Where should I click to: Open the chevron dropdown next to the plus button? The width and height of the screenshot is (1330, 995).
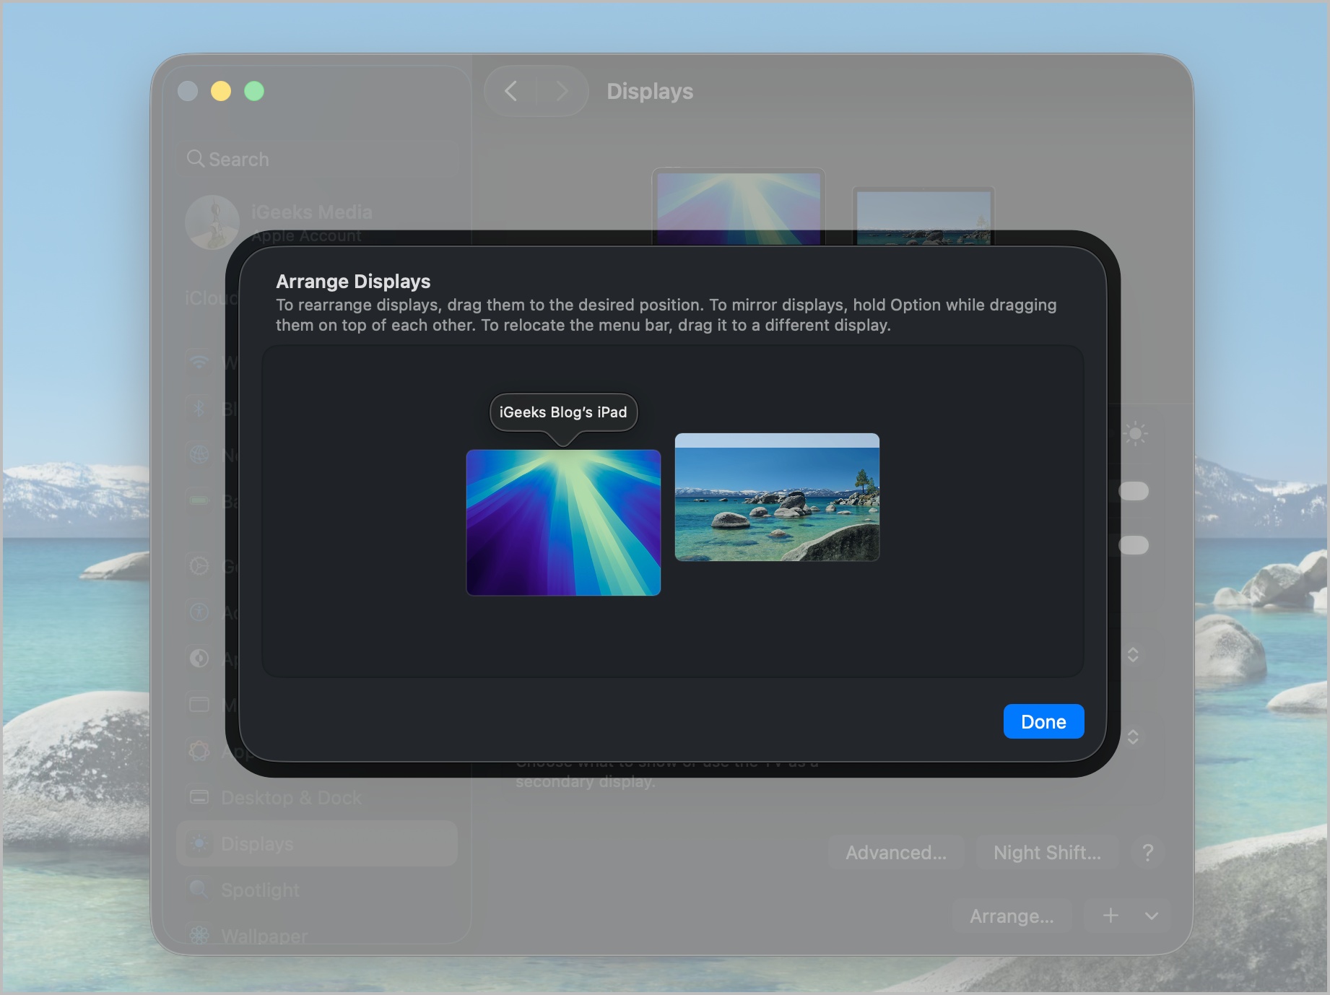(x=1150, y=916)
